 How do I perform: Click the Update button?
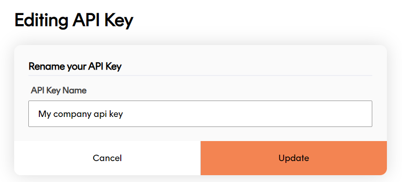pyautogui.click(x=294, y=158)
